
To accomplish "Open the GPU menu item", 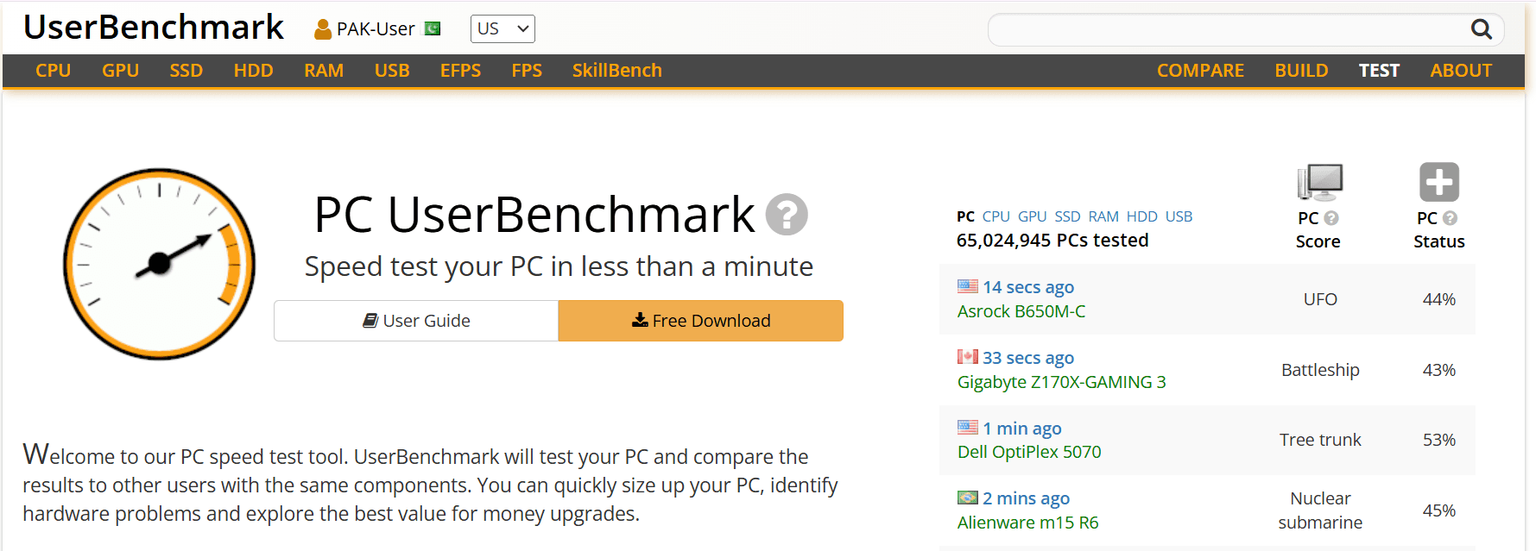I will coord(120,71).
